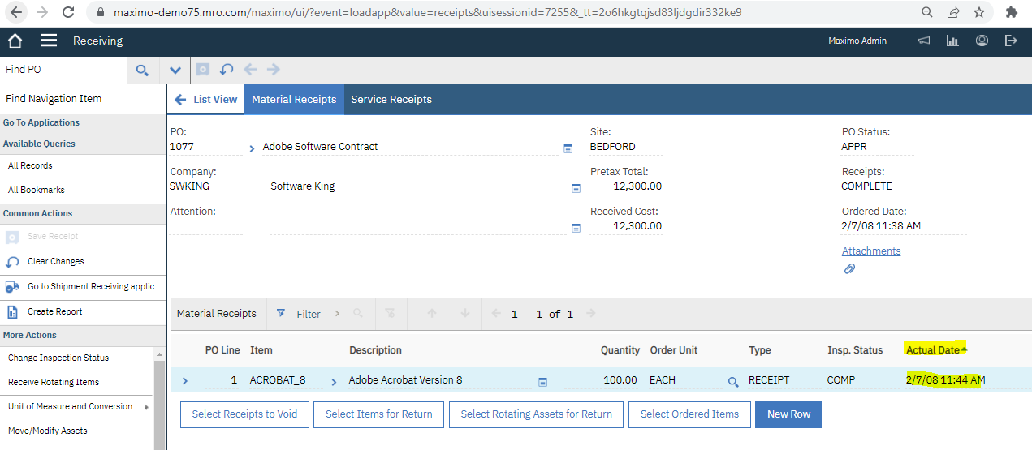Click the browser share page icon
1032x450 pixels.
click(x=953, y=12)
